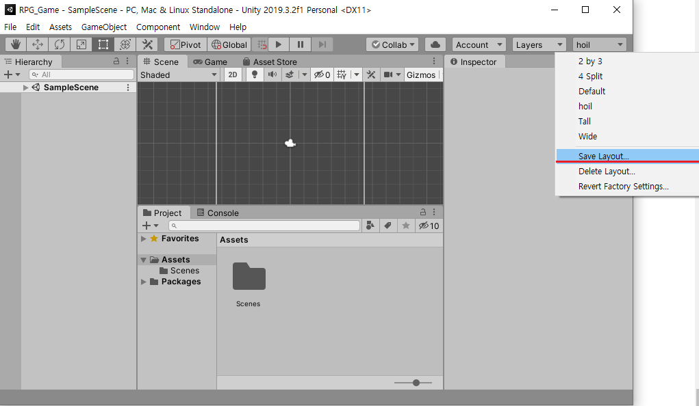The image size is (699, 406).
Task: Select the Move tool
Action: click(38, 44)
